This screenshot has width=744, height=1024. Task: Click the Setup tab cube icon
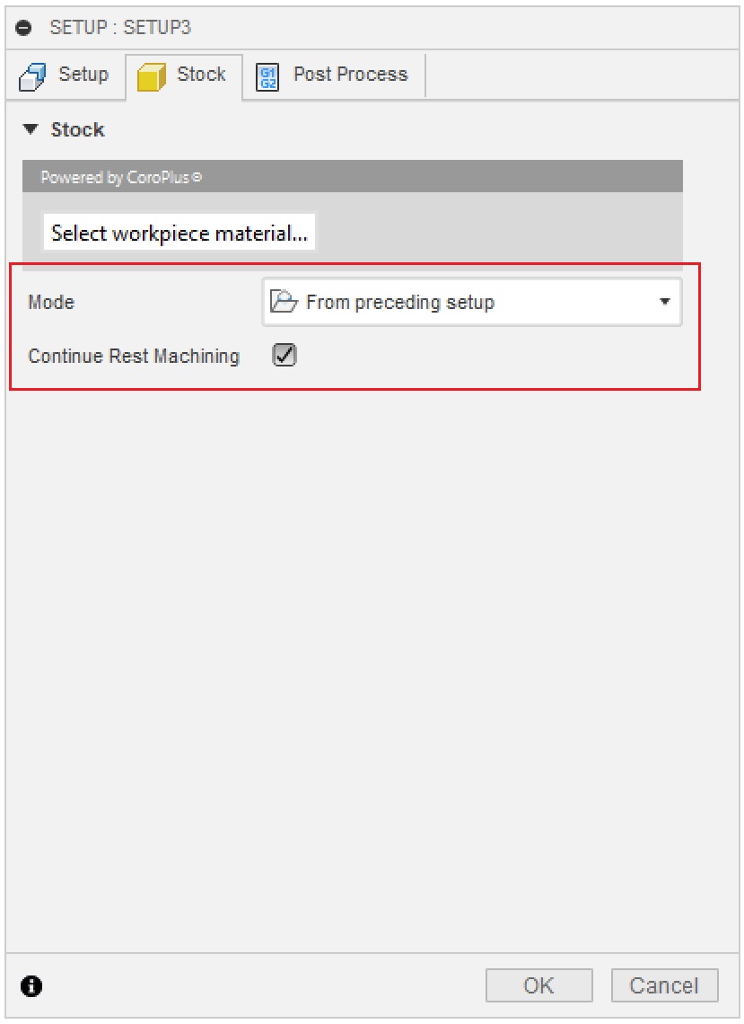coord(32,77)
